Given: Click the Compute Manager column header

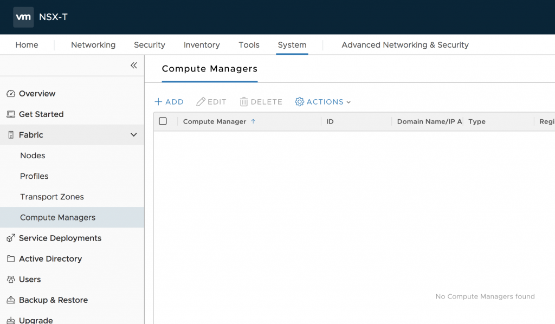Looking at the screenshot, I should coord(215,121).
